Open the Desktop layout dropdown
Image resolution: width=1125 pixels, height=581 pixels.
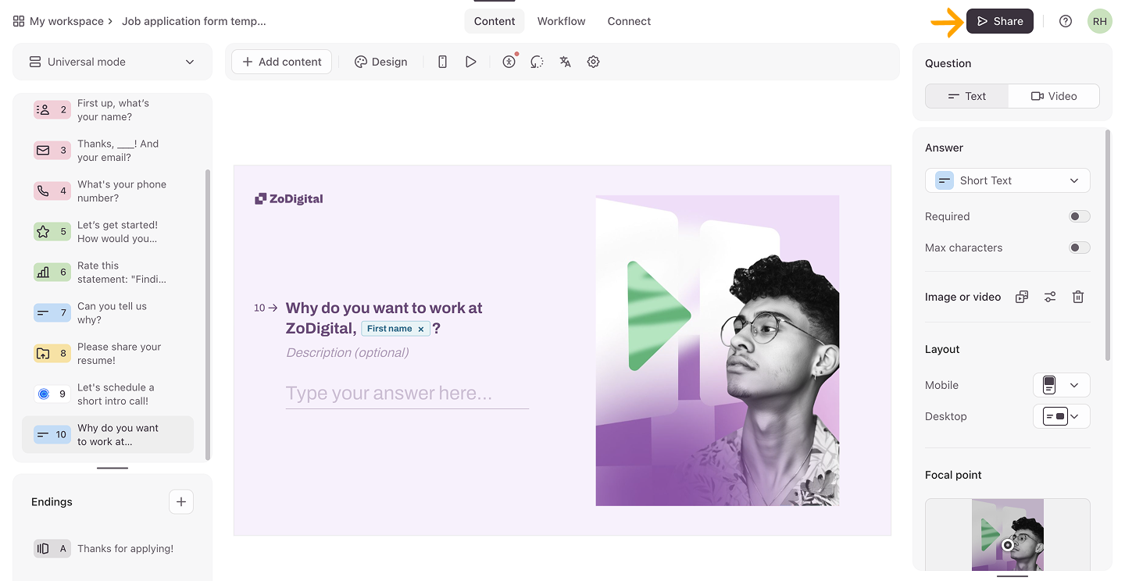[x=1062, y=416]
